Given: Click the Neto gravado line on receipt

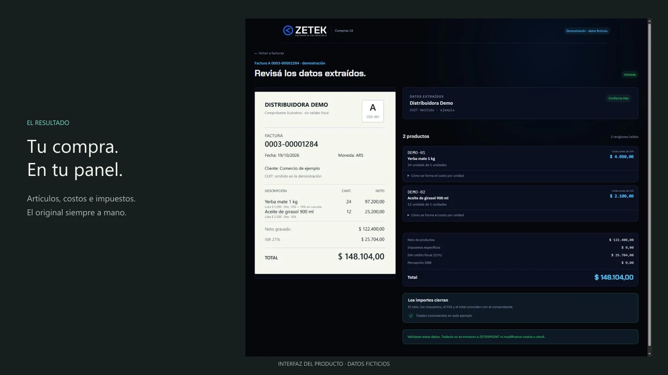Looking at the screenshot, I should (x=325, y=229).
